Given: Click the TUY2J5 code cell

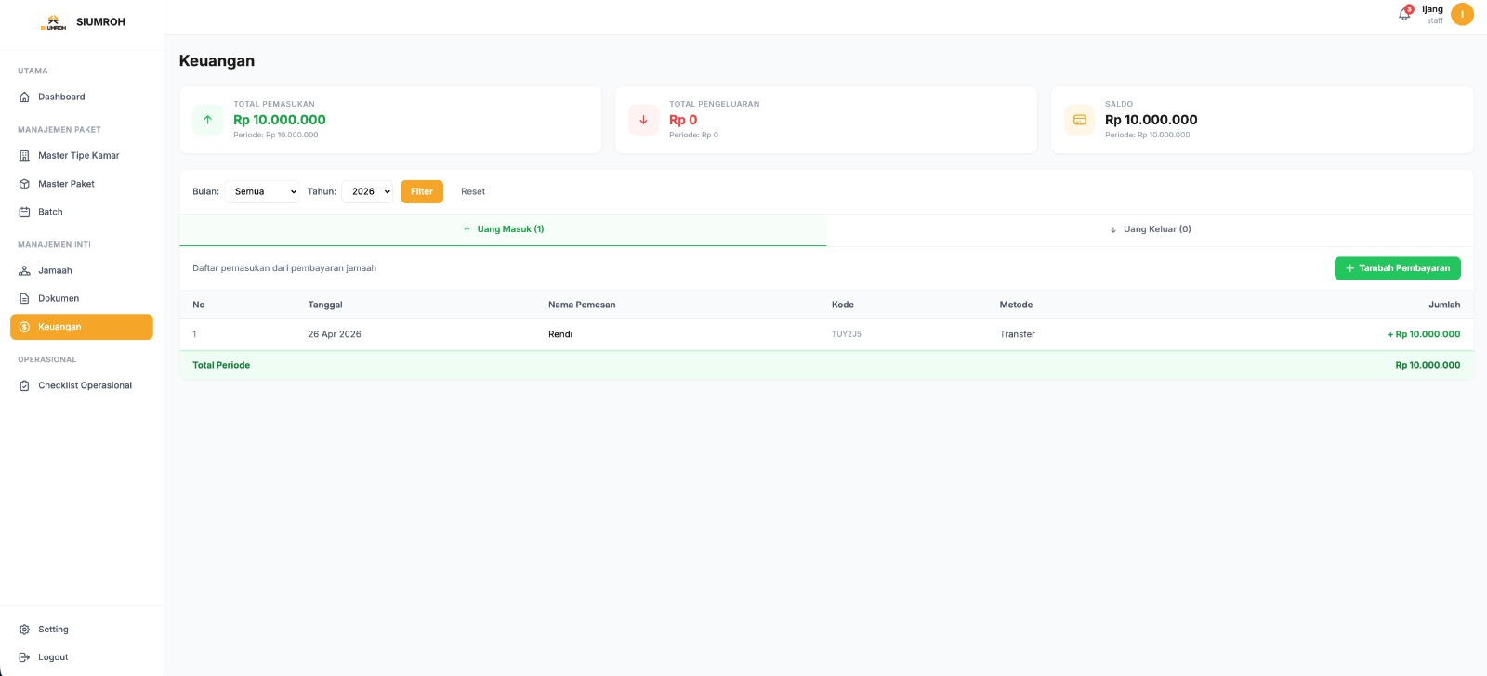Looking at the screenshot, I should point(847,334).
